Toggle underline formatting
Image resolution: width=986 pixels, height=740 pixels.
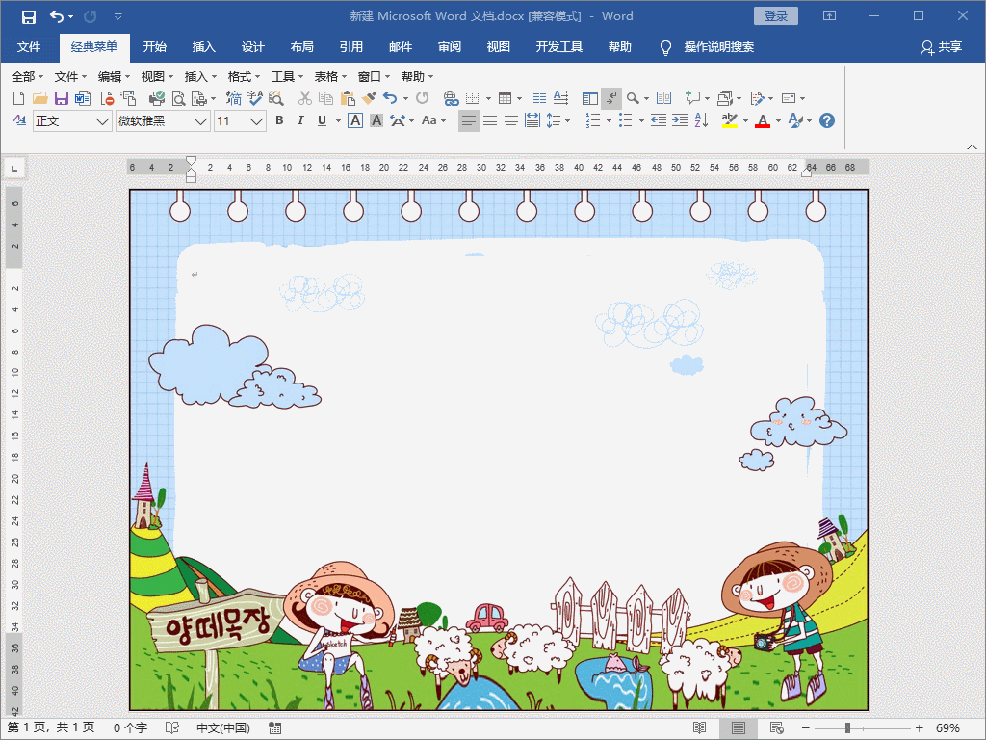(x=322, y=120)
